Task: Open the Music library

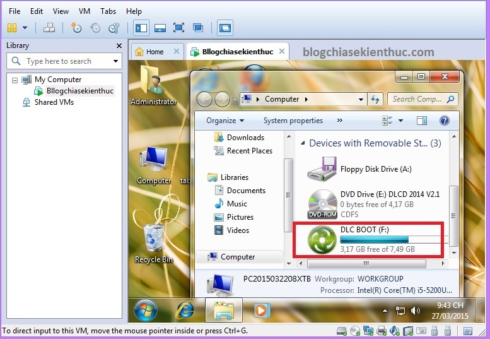Action: [231, 203]
